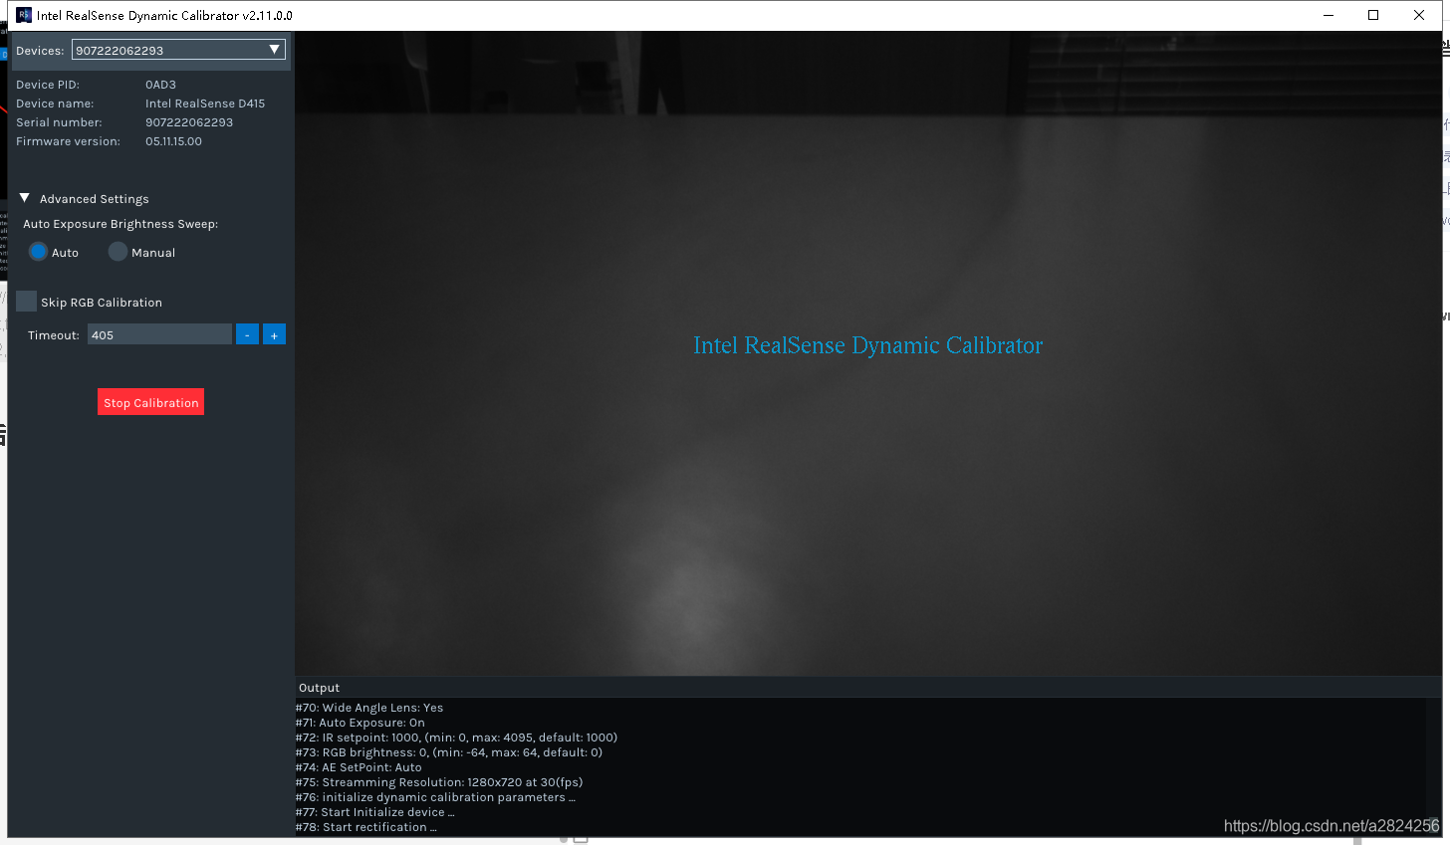This screenshot has width=1450, height=845.
Task: Click the Device PID value 0AD3
Action: (160, 85)
